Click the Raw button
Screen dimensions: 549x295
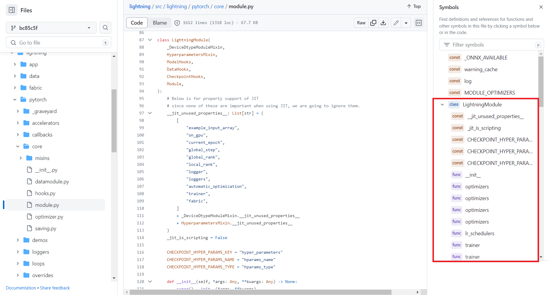pos(361,23)
